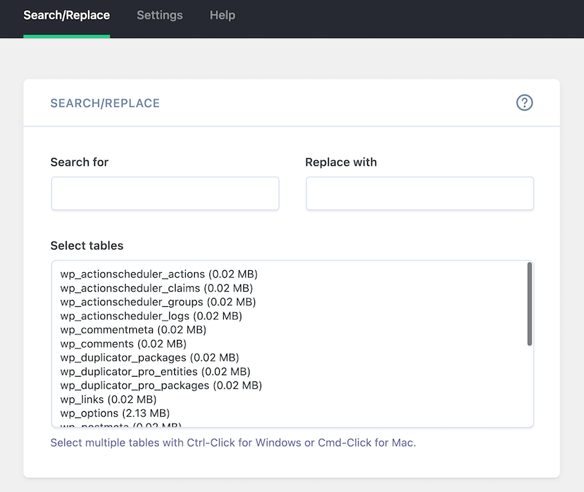
Task: Click the Ctrl-Click multiple tables hint link
Action: (233, 443)
